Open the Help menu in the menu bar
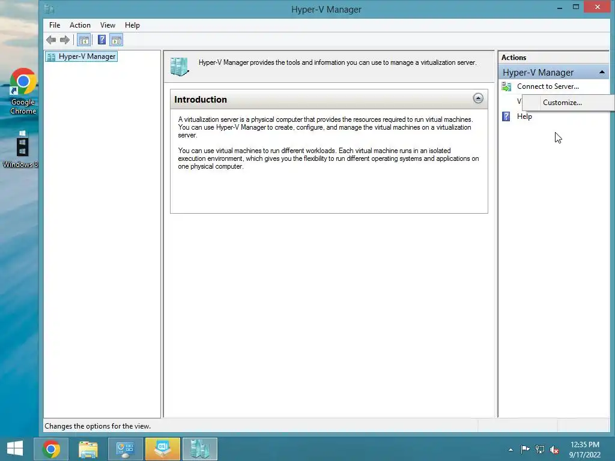The height and width of the screenshot is (461, 615). point(132,25)
